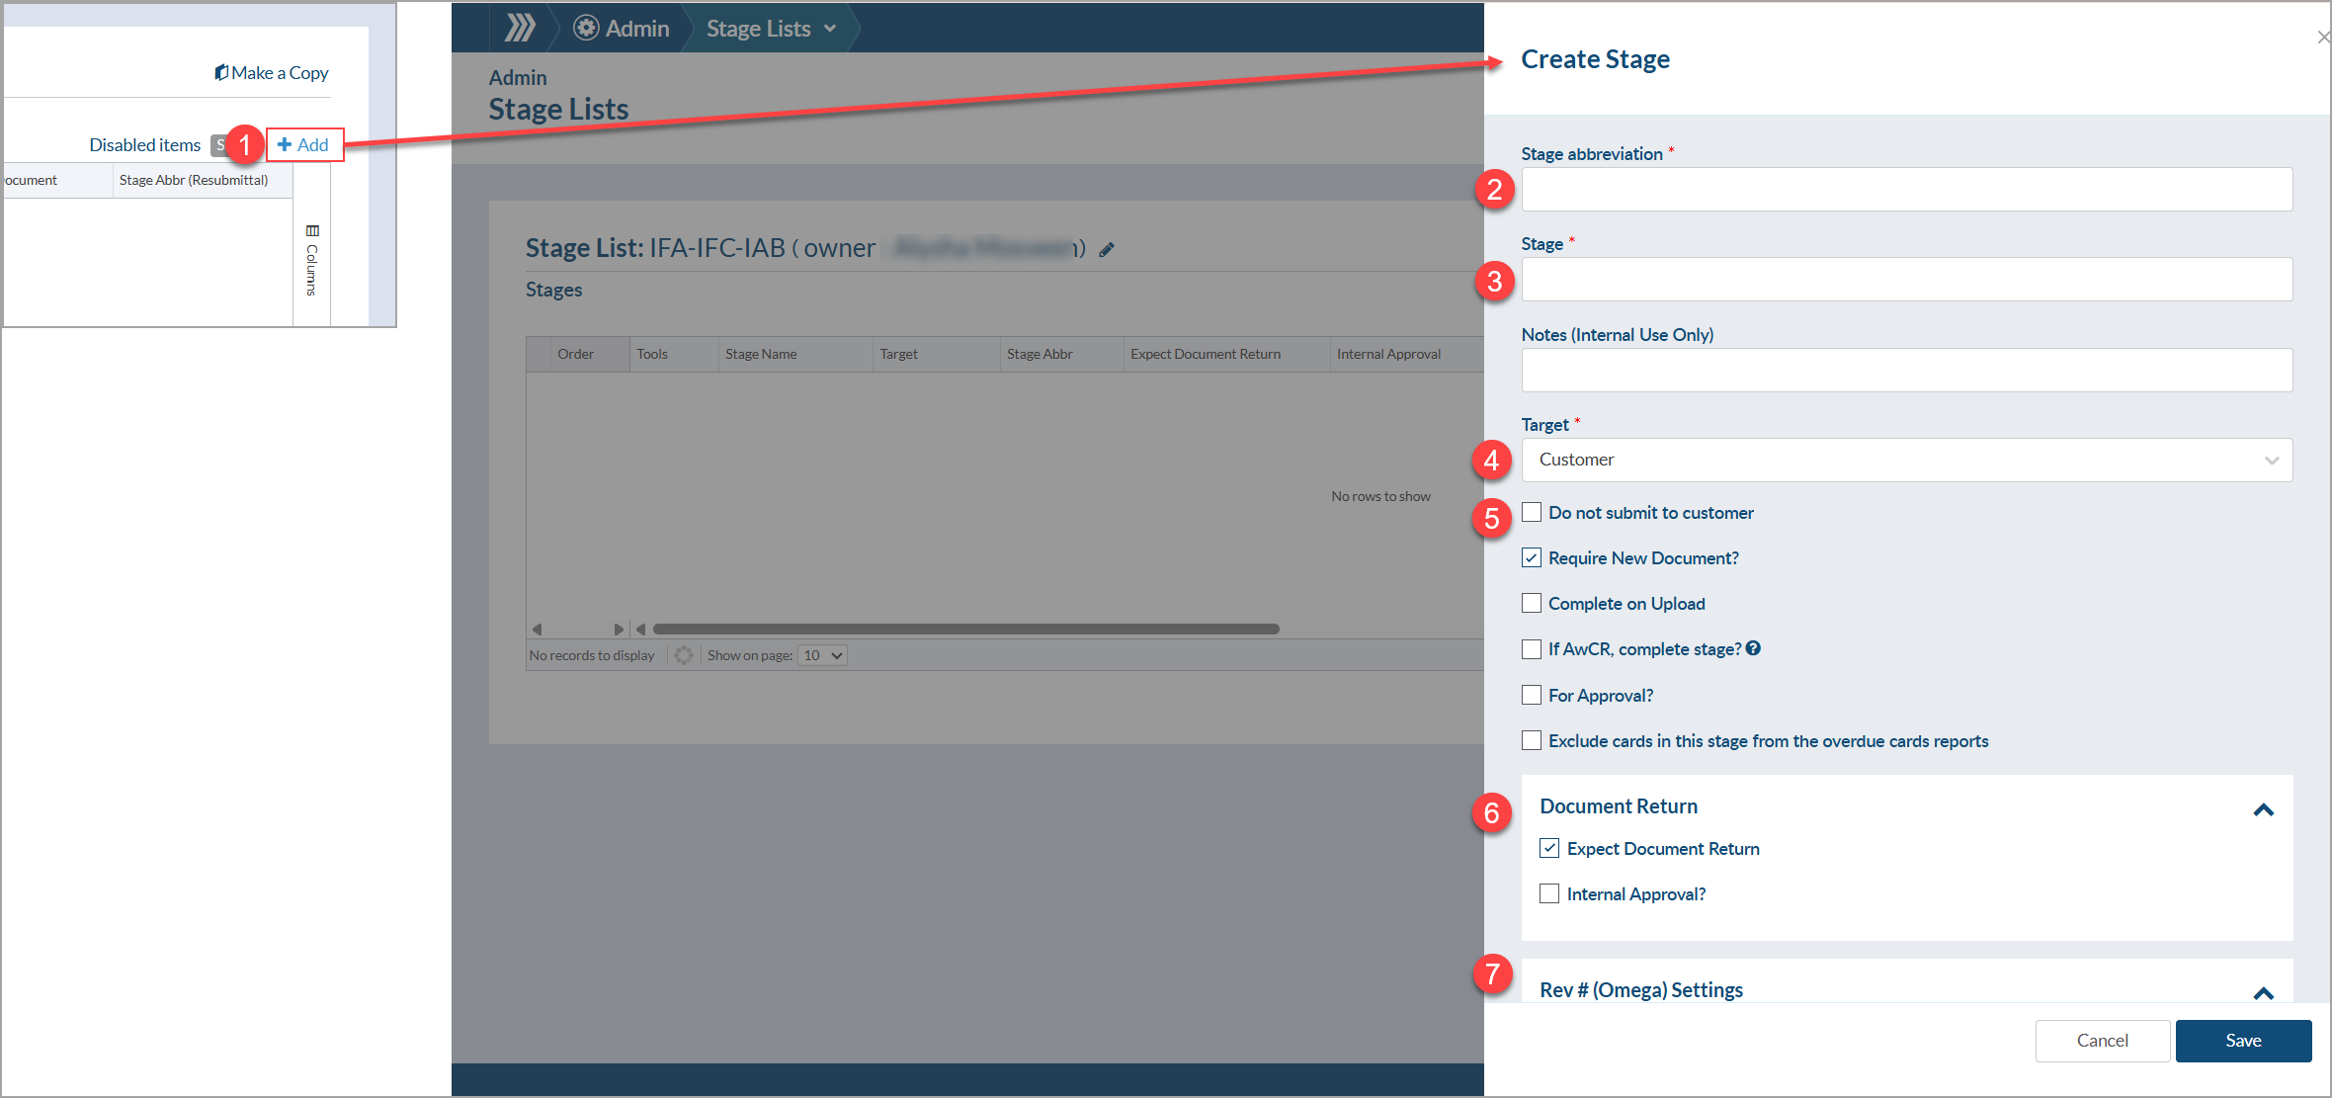
Task: Uncheck Require New Document
Action: [1532, 557]
